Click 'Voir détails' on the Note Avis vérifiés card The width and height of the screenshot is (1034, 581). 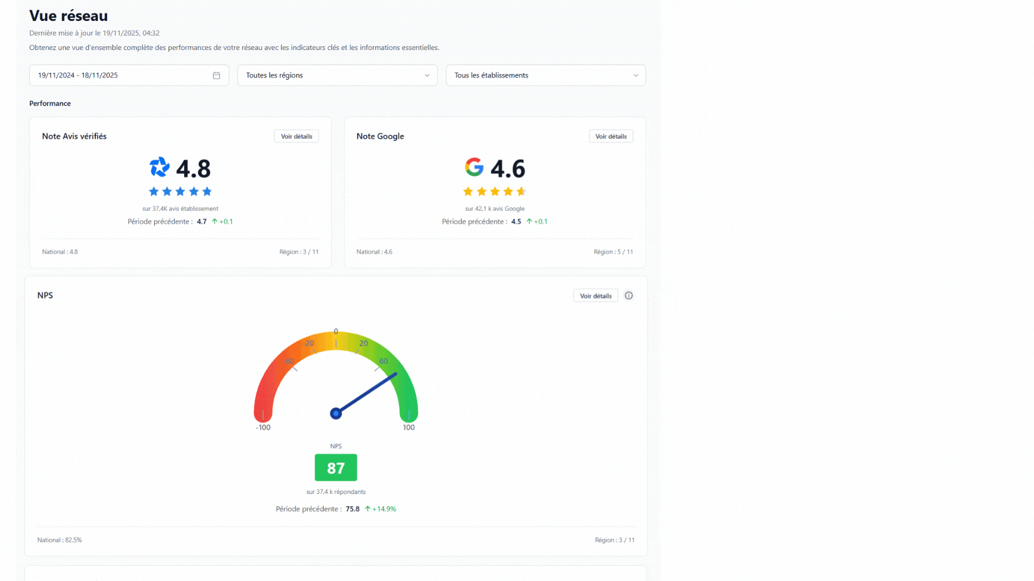tap(296, 136)
